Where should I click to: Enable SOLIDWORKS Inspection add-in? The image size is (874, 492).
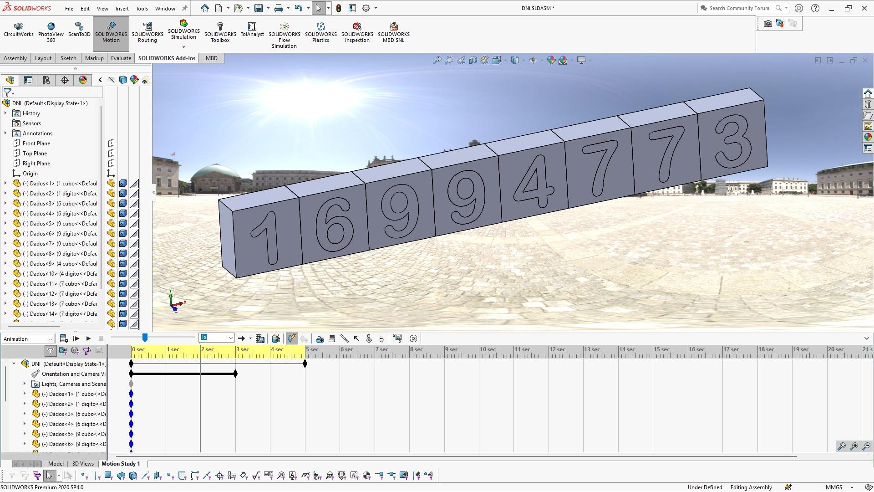(x=357, y=32)
